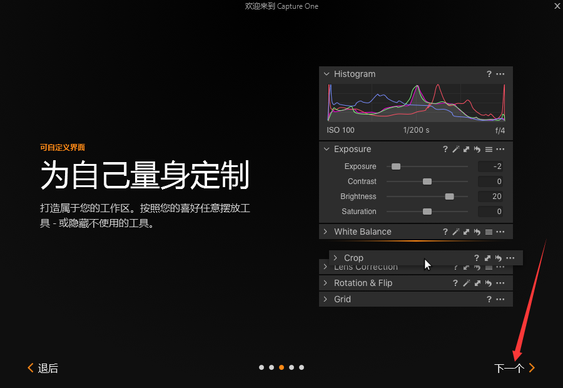
Task: Open the Rotation & Flip three-dot menu
Action: pos(500,283)
